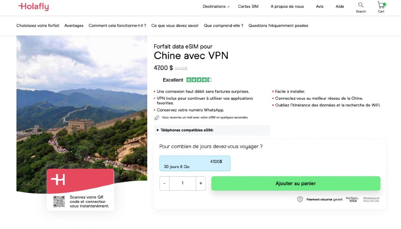Decrease quantity with the minus stepper
The width and height of the screenshot is (401, 229).
(164, 183)
